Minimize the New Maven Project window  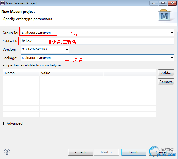154,3
